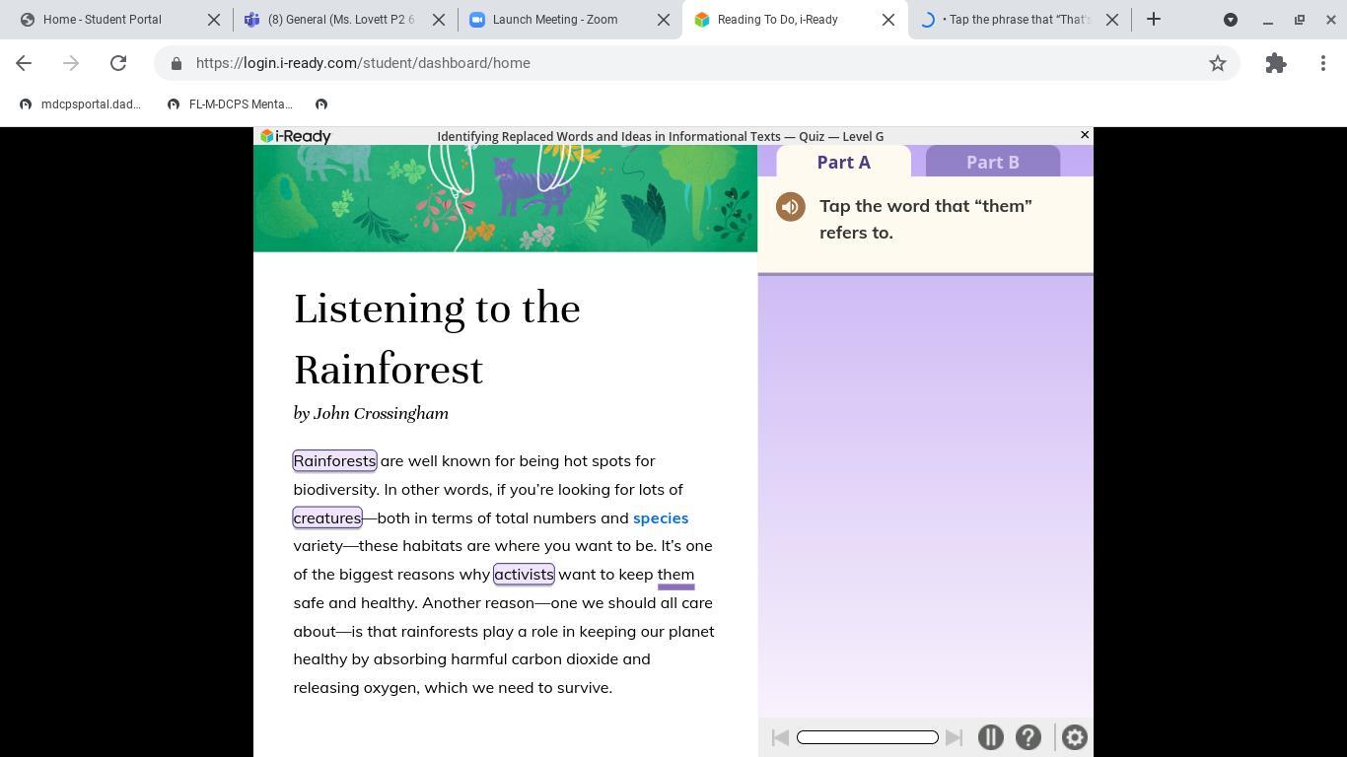Open the i-Ready settings gear

click(1074, 737)
